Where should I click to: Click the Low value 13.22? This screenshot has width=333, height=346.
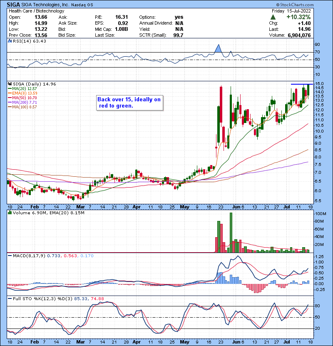[41, 29]
